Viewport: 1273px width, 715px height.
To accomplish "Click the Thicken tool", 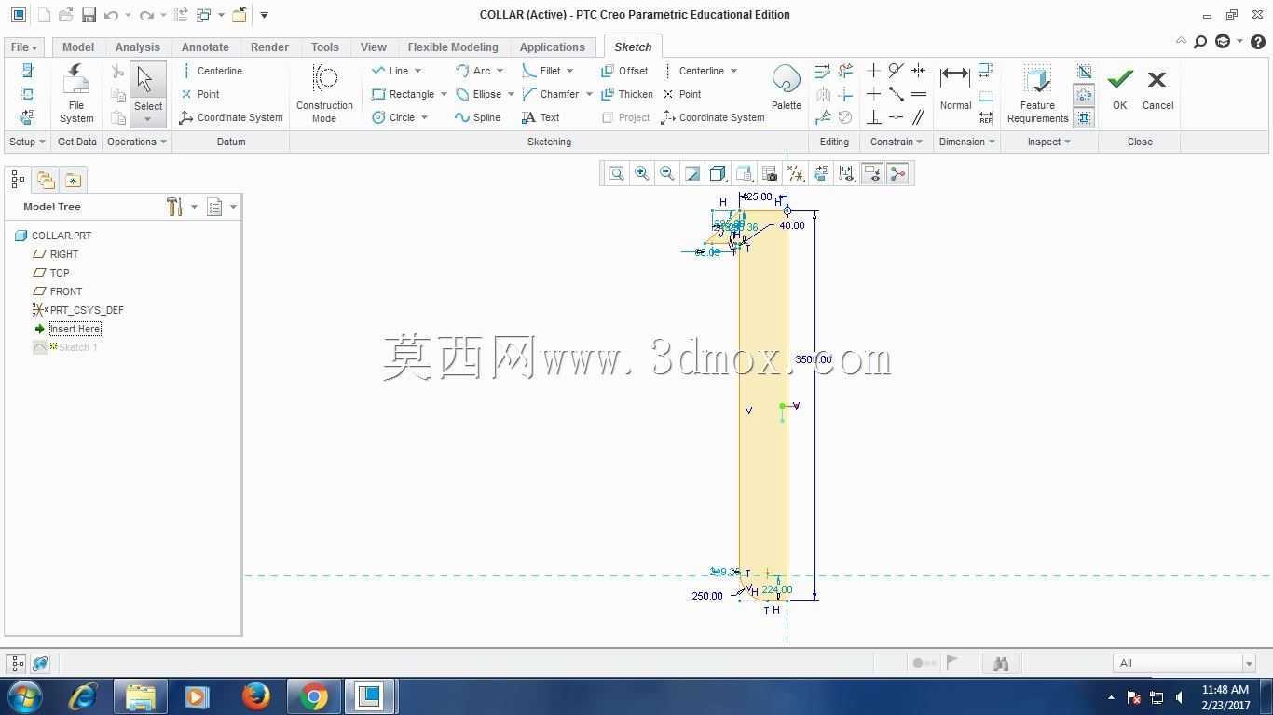I will click(x=627, y=94).
